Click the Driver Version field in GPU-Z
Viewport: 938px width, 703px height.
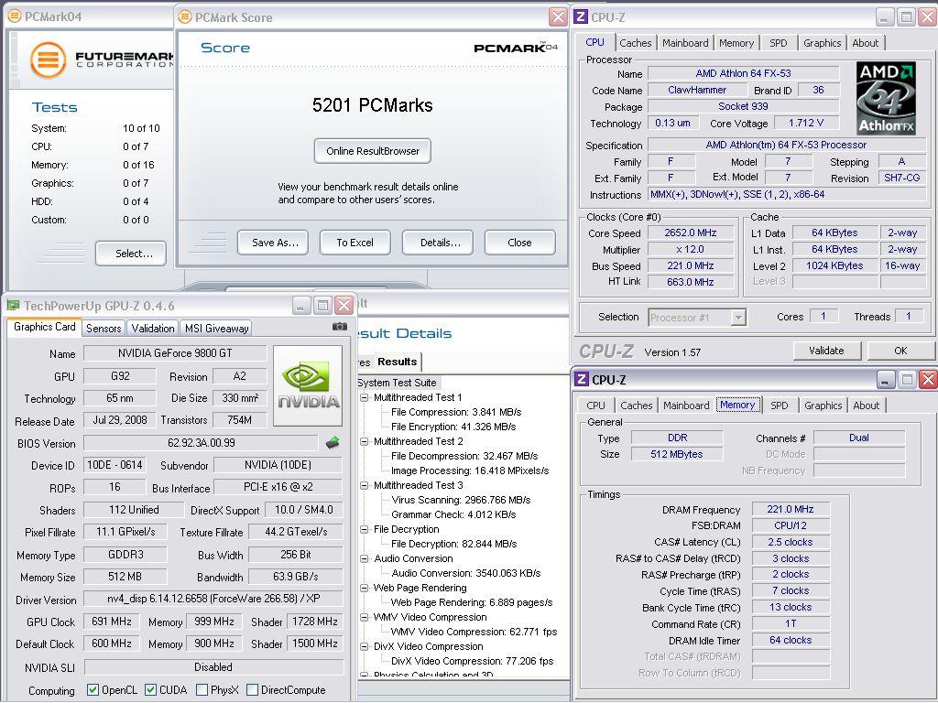213,599
